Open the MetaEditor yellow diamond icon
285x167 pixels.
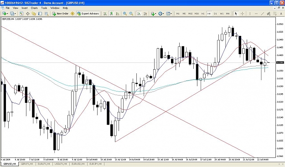[73, 14]
